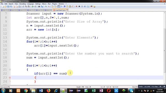Open Skype from the taskbar

132,91
